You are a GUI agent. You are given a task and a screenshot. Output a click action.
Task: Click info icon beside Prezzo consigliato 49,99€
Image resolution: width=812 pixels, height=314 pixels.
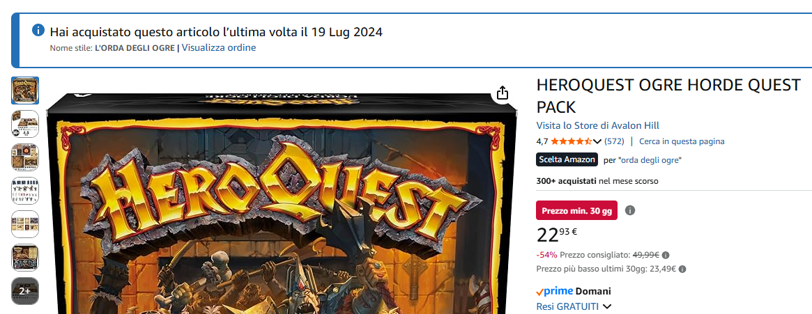coord(666,255)
